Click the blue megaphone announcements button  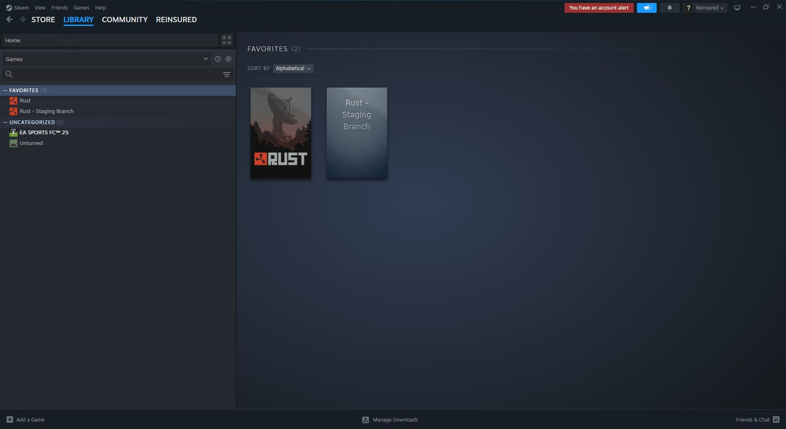click(x=647, y=8)
